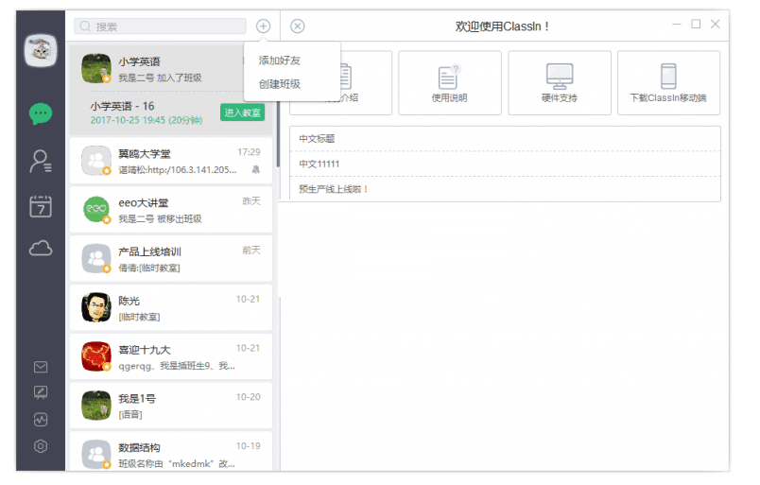Image resolution: width=760 pixels, height=485 pixels.
Task: Click the user profile avatar at top
Action: pyautogui.click(x=41, y=51)
